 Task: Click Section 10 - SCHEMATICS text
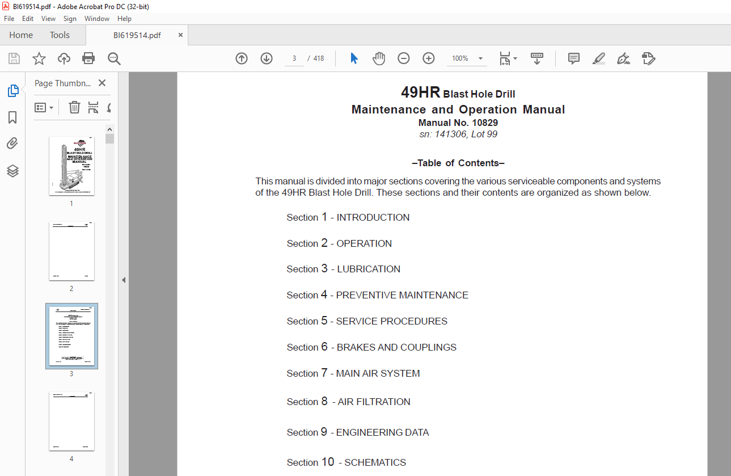click(346, 462)
